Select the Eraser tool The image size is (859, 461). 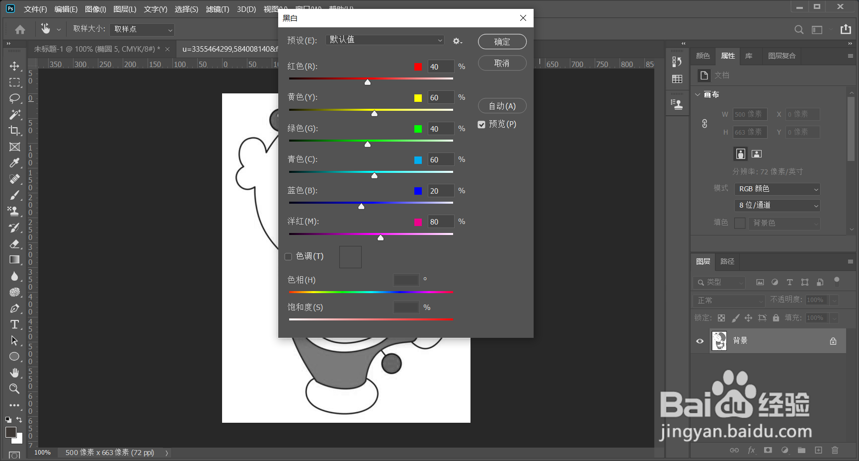pos(14,243)
